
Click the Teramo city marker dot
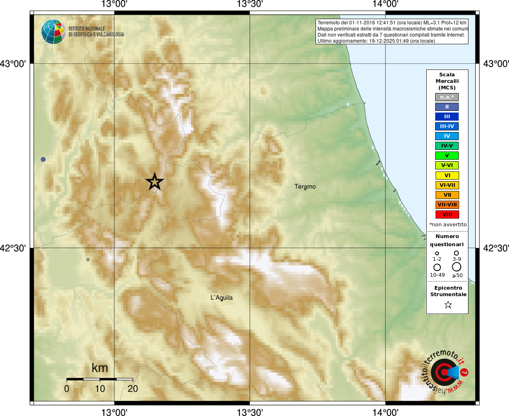pyautogui.click(x=305, y=189)
